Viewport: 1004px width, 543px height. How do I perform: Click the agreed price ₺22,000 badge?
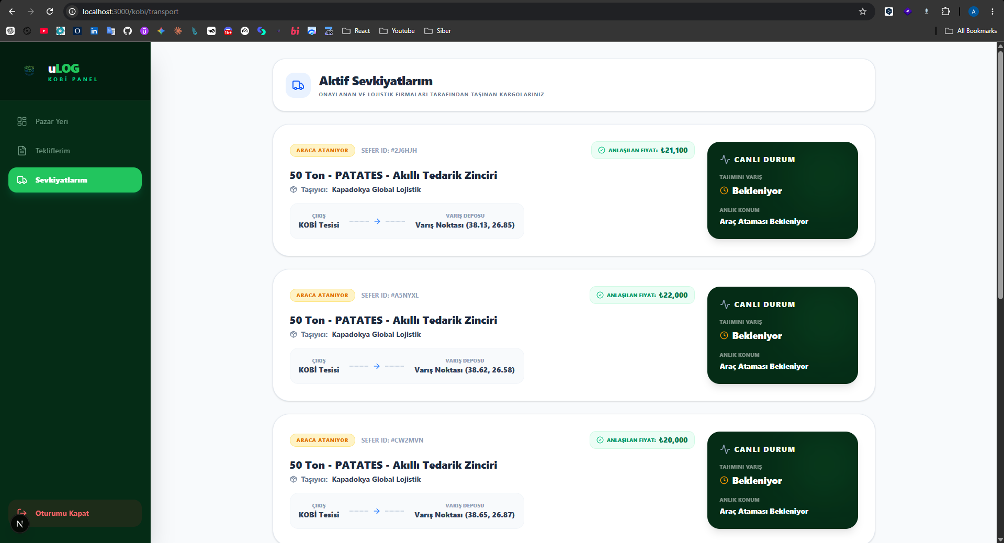pyautogui.click(x=642, y=295)
